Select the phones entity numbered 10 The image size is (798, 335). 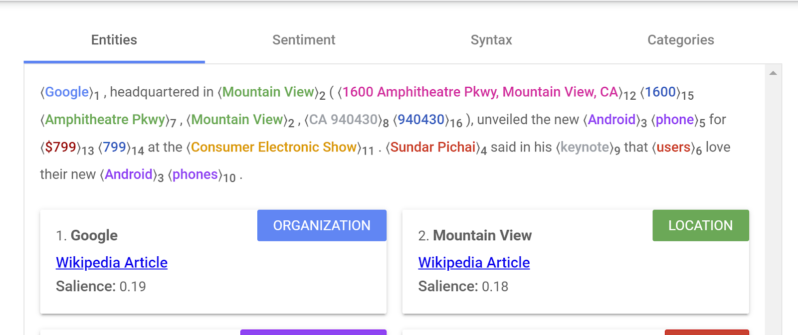(195, 174)
